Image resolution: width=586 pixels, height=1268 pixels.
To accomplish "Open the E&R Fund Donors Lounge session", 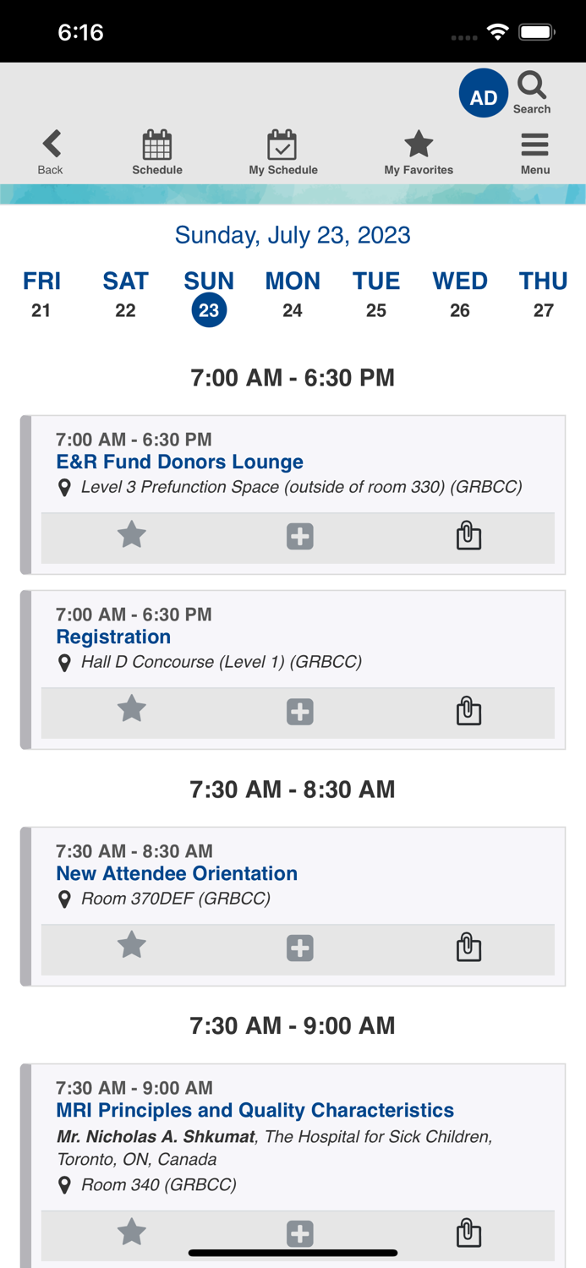I will click(x=179, y=462).
